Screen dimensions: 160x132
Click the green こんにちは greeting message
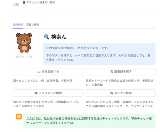point(89,121)
